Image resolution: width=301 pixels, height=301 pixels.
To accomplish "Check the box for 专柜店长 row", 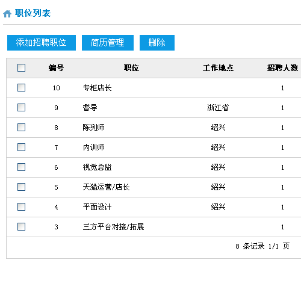I will (21, 88).
